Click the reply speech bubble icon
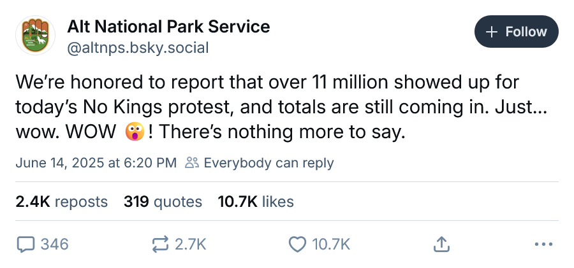This screenshot has width=574, height=268. tap(26, 244)
